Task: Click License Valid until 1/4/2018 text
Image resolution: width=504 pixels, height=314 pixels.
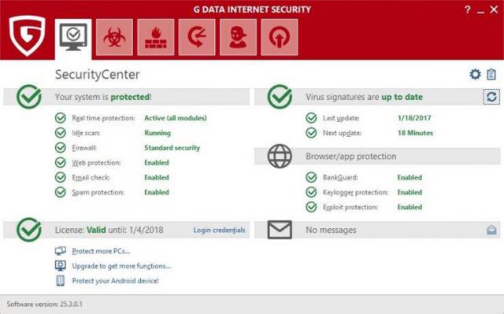Action: tap(109, 230)
